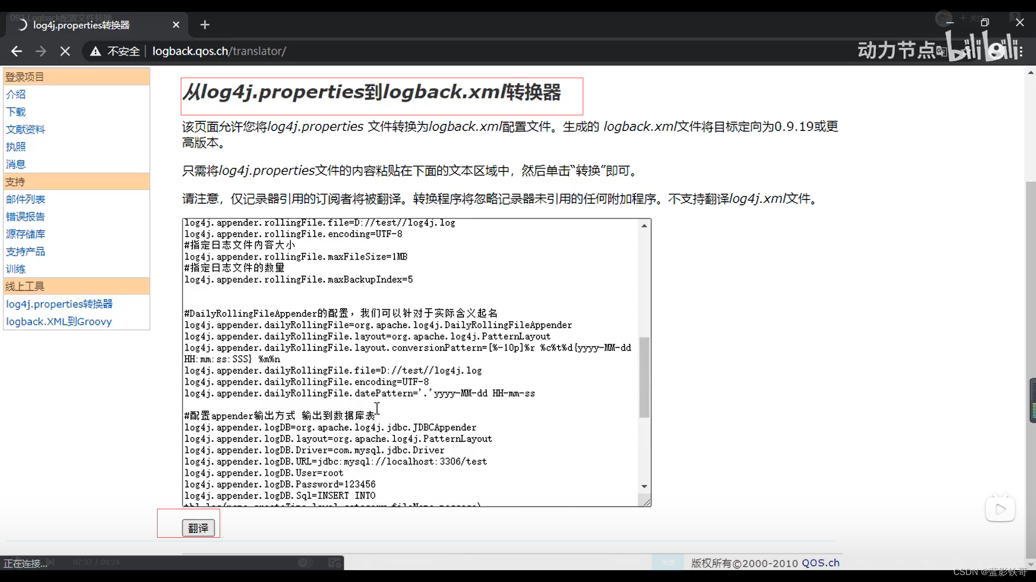Go back to the previous page
The width and height of the screenshot is (1036, 582).
coord(16,51)
